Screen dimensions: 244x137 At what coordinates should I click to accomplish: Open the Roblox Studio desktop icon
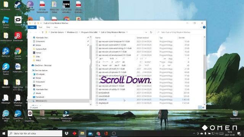click(x=6, y=22)
